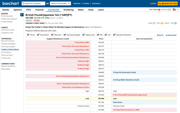Open the ETFs menu
The image size is (180, 113).
pos(29,10)
